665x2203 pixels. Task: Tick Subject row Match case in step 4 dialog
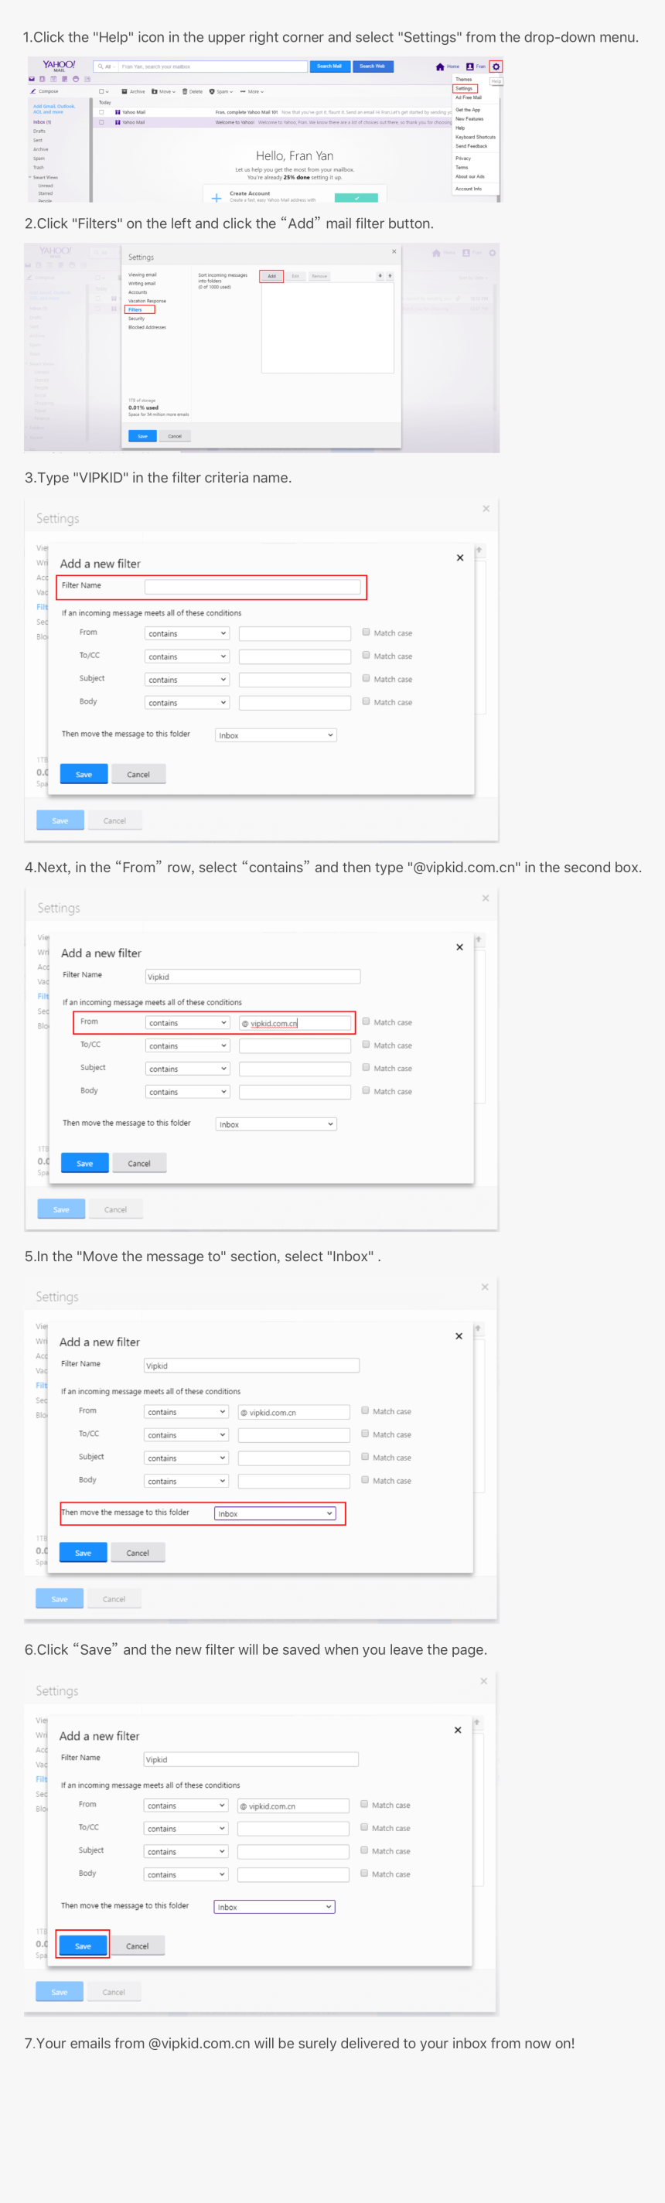(366, 1067)
